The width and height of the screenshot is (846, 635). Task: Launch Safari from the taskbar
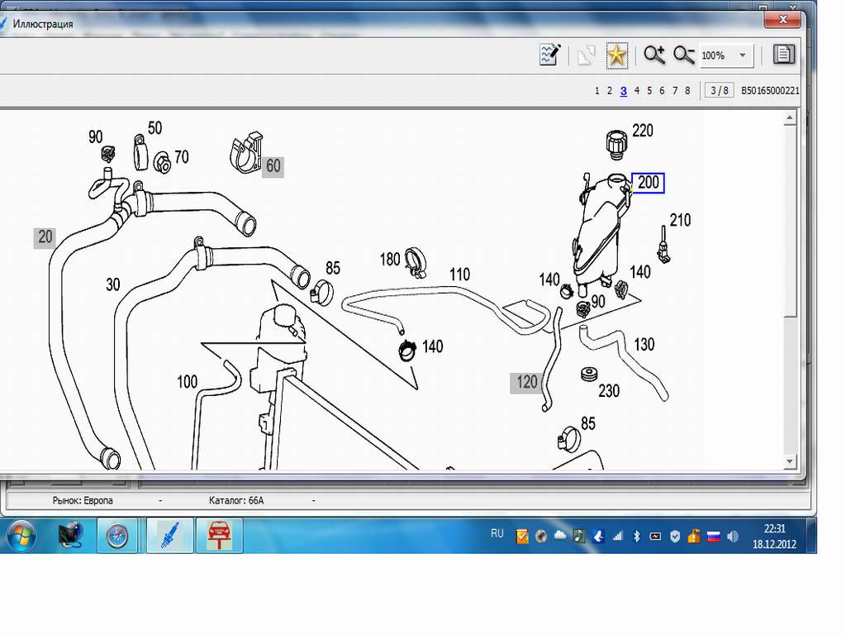(x=117, y=536)
